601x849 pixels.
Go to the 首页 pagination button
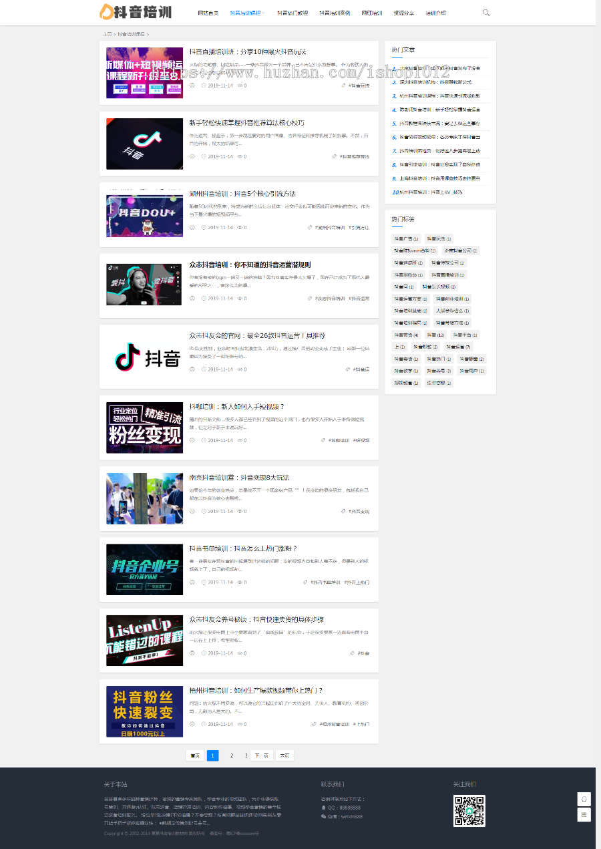pos(195,755)
